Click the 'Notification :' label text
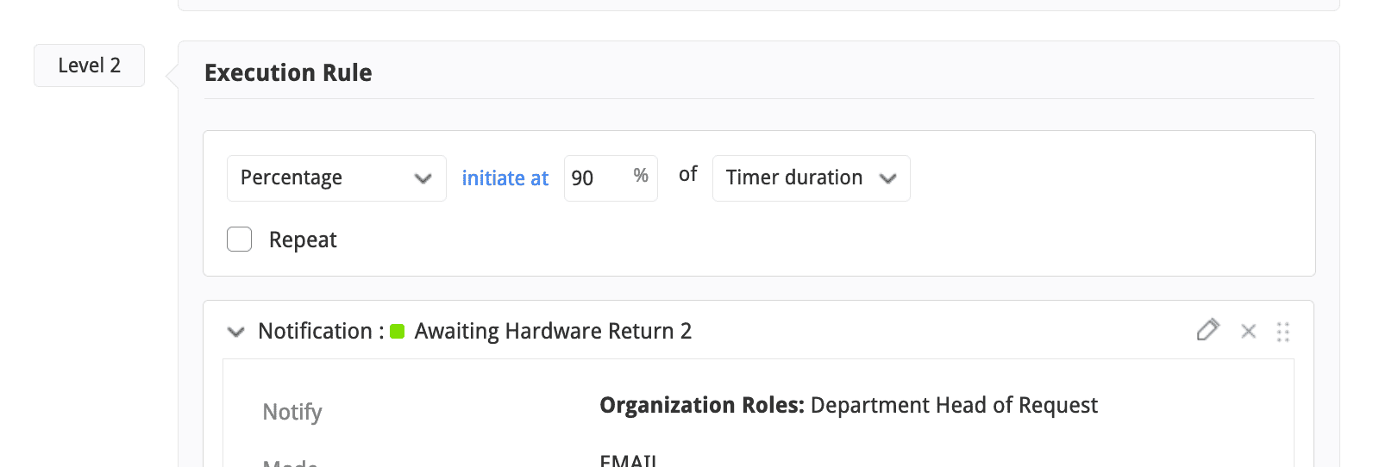This screenshot has height=467, width=1373. click(x=321, y=332)
